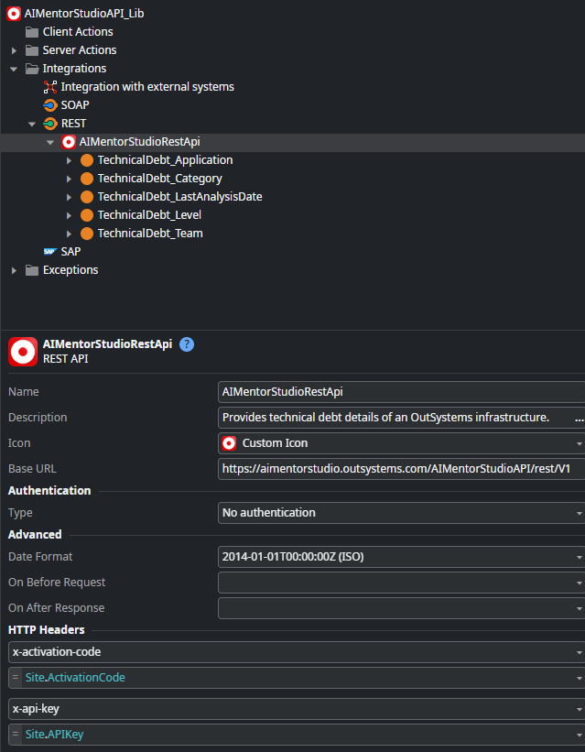Open the x-activation-code header dropdown
Image resolution: width=585 pixels, height=752 pixels.
coord(577,651)
